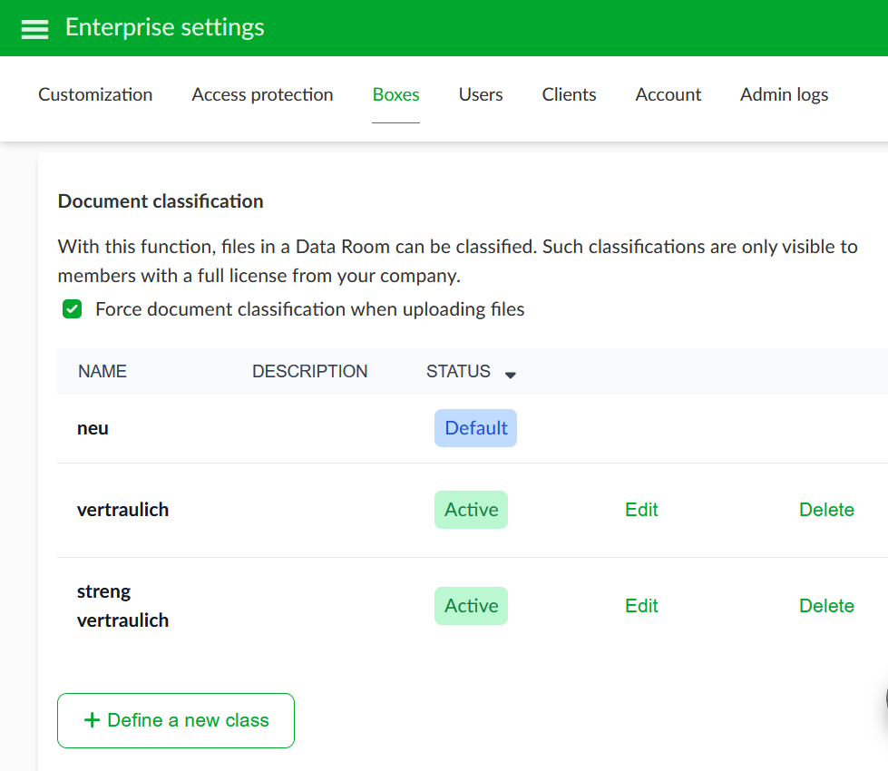
Task: Select the neu classification name
Action: tap(93, 428)
